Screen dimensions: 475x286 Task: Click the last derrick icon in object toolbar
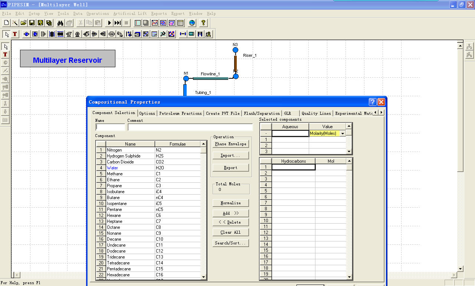(x=209, y=34)
